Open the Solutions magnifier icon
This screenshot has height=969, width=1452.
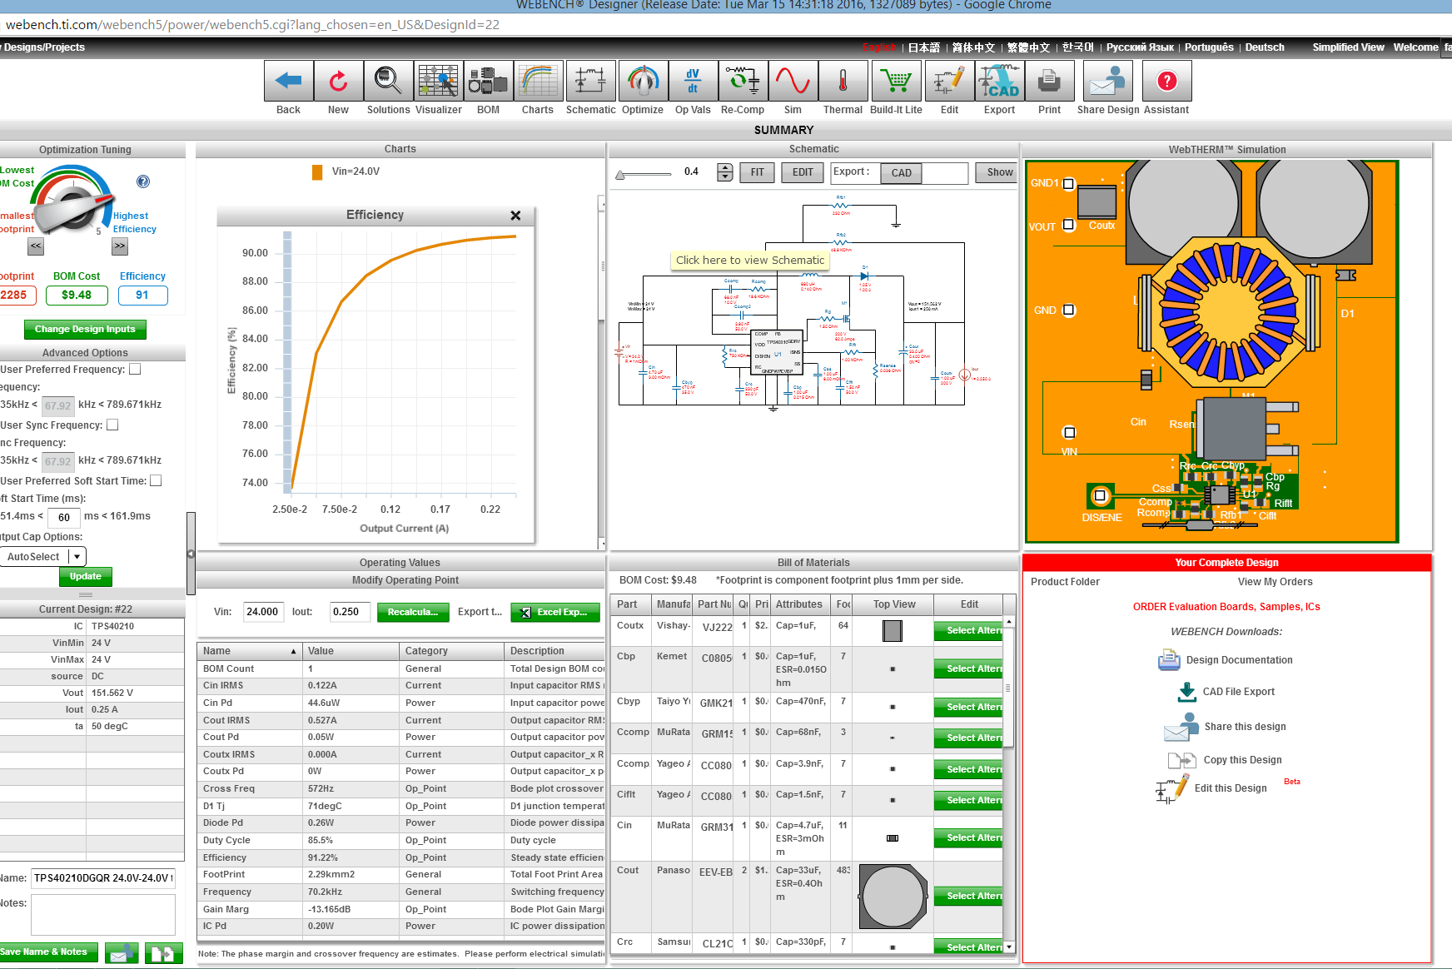tap(388, 82)
